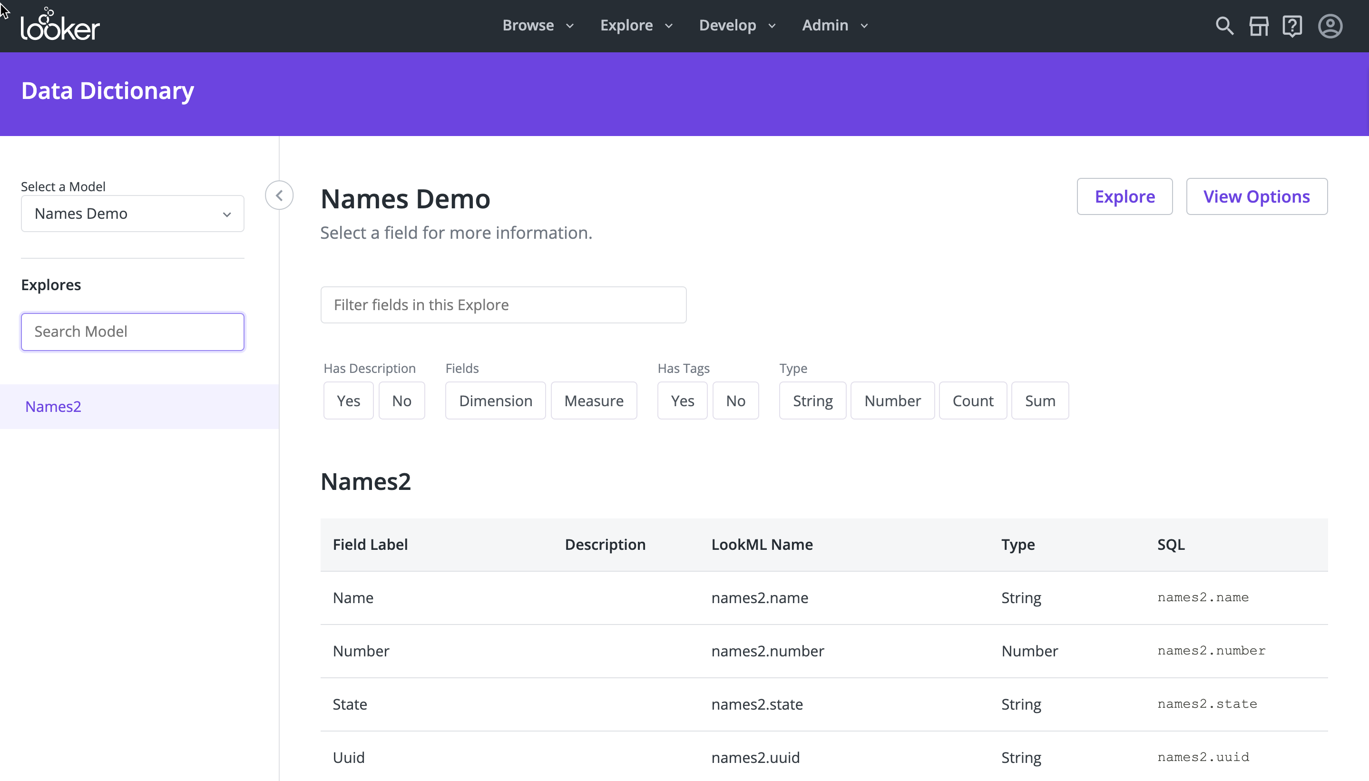Open the user account profile icon

pos(1330,26)
